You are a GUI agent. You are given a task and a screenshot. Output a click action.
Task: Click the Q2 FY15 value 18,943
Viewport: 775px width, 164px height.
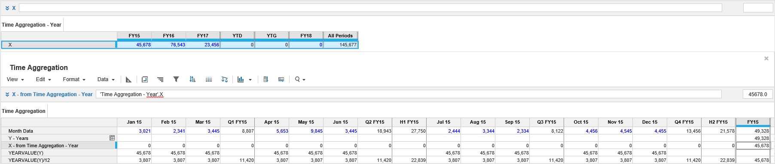coord(375,131)
